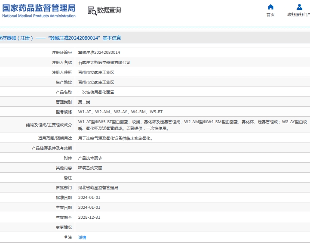Open the 政务服务门户 user icon

point(299,7)
